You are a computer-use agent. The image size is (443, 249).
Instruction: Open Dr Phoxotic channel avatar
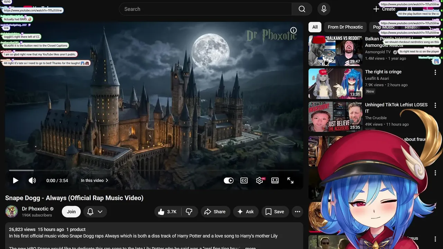(11, 211)
